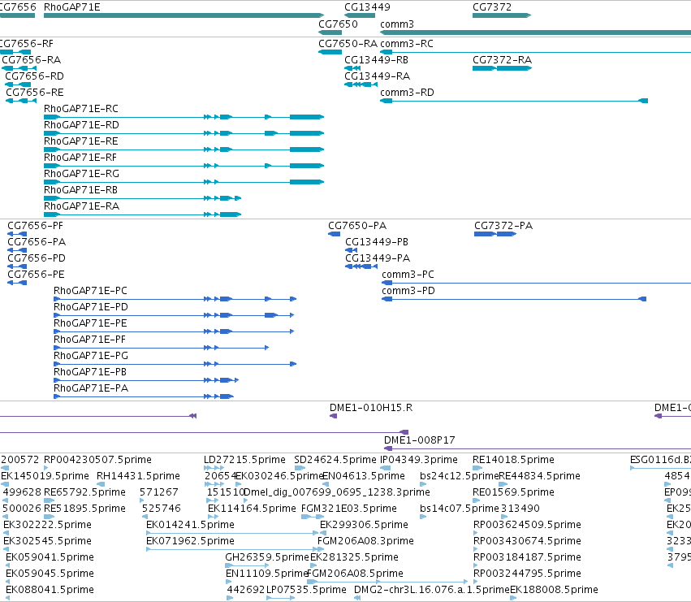Select transcript CG7372-RA label

tap(502, 59)
